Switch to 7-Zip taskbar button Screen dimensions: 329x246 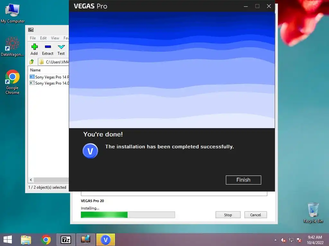[x=66, y=240]
